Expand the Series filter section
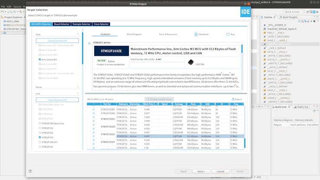Image resolution: width=320 pixels, height=180 pixels. point(78,87)
